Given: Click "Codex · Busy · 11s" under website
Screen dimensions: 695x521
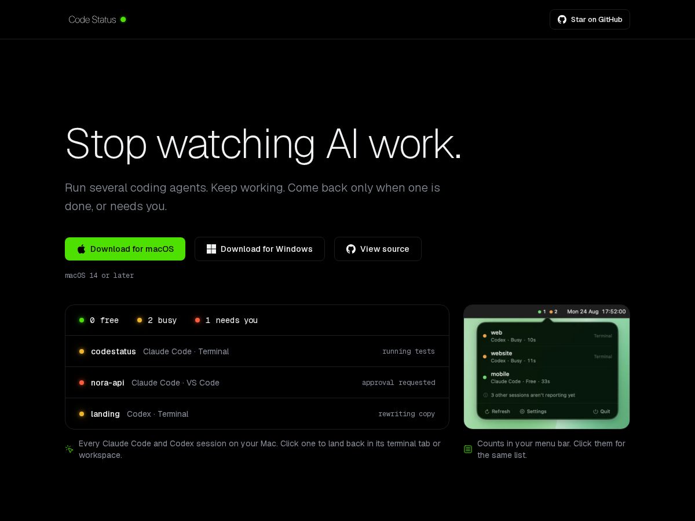Looking at the screenshot, I should (513, 361).
